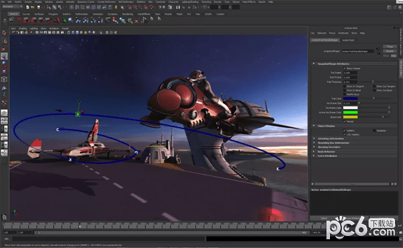403x248 pixels.
Task: Select the motionTrail1 tab in Attribute Editor
Action: [x=348, y=40]
